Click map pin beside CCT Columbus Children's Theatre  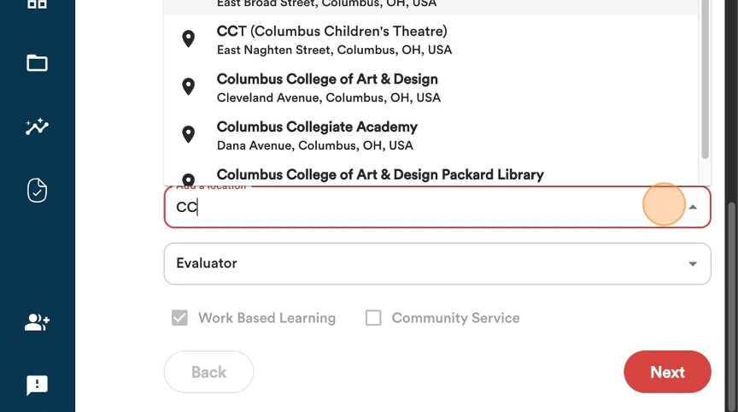[188, 38]
